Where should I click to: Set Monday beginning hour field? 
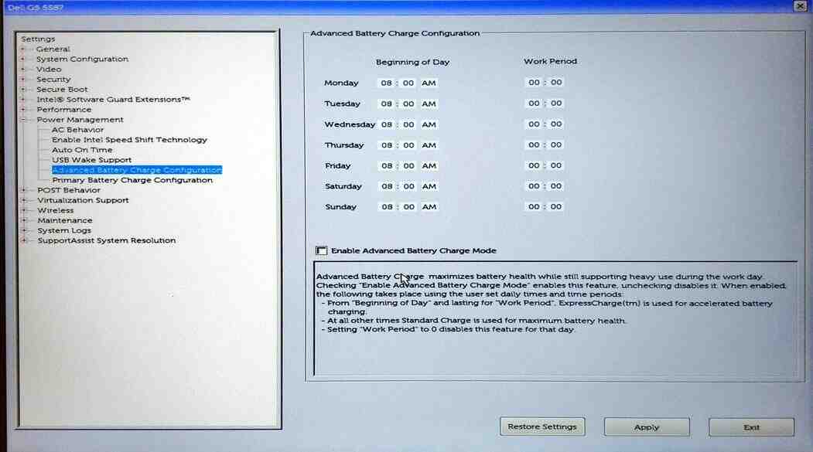[386, 83]
